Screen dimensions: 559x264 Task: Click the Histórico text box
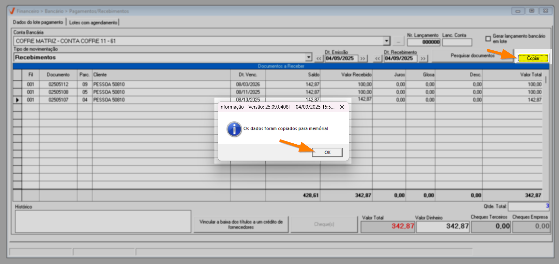103,221
